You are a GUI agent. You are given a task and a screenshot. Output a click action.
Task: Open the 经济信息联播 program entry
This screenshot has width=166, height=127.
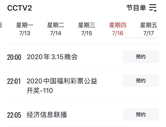point(47,115)
